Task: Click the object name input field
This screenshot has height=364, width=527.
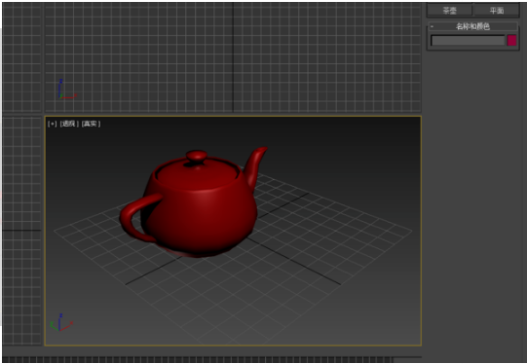Action: pyautogui.click(x=468, y=41)
